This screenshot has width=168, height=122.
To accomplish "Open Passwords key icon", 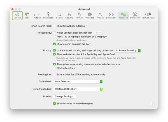I will 48,16.
